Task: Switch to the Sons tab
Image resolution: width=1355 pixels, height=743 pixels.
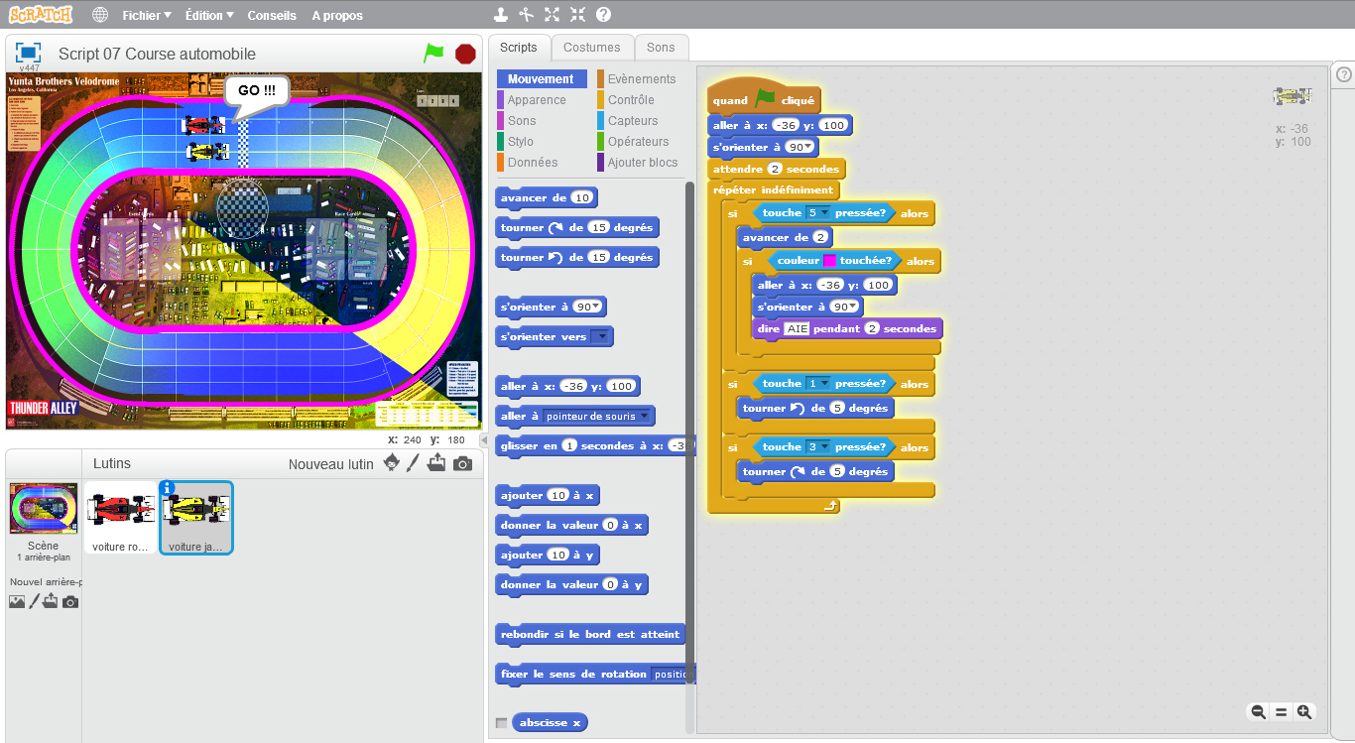Action: [661, 47]
